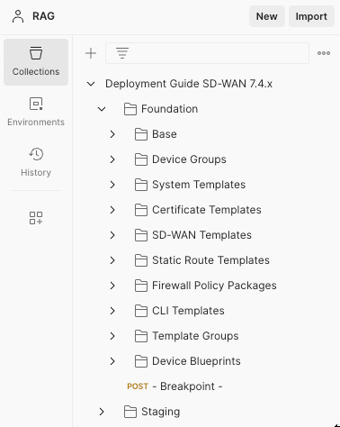Click the Base folder icon

pos(141,134)
